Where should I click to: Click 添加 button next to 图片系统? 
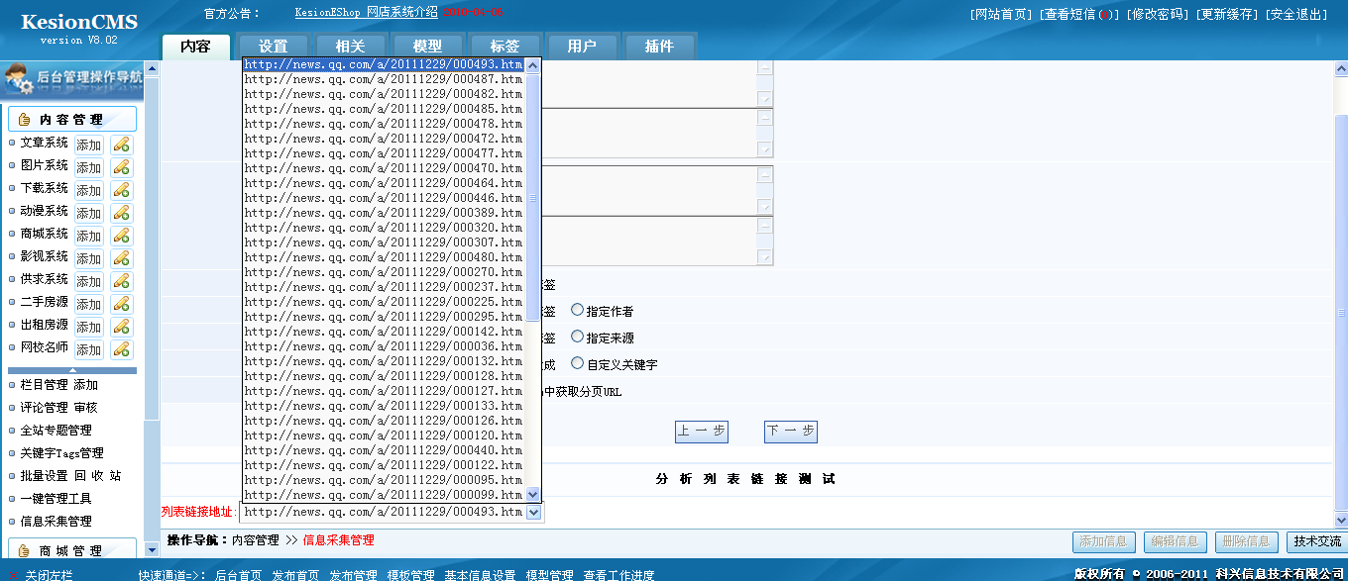[89, 167]
